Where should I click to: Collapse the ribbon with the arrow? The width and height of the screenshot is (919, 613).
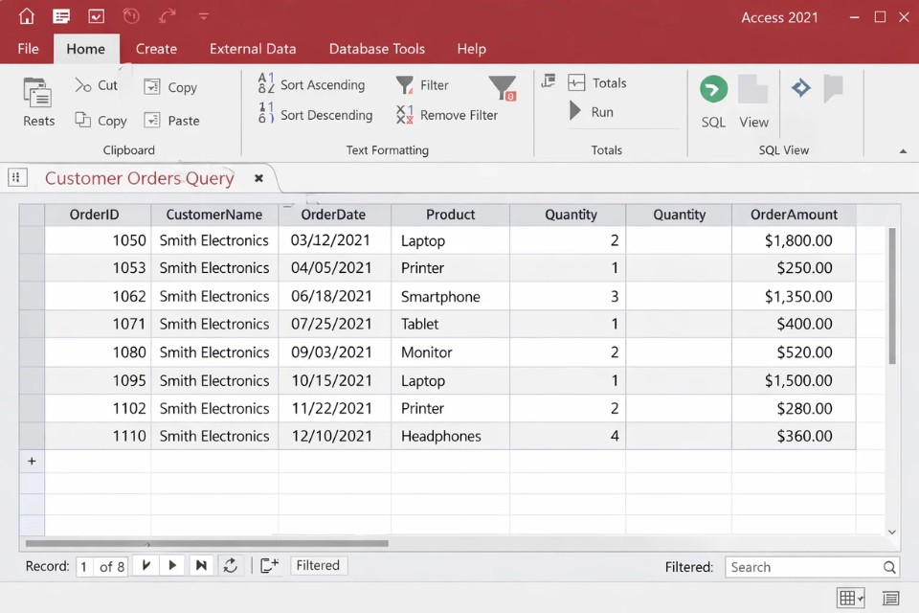pos(903,150)
